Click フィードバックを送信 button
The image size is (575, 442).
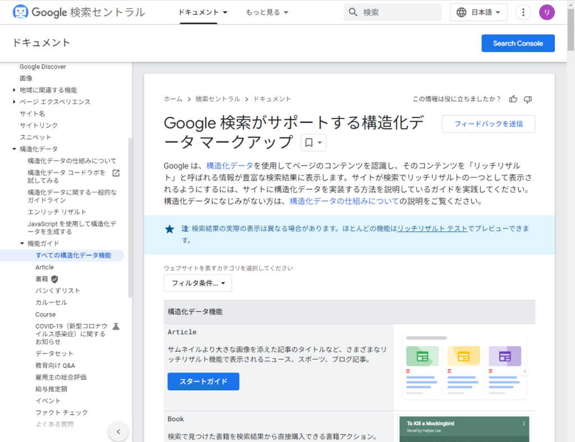click(x=488, y=124)
